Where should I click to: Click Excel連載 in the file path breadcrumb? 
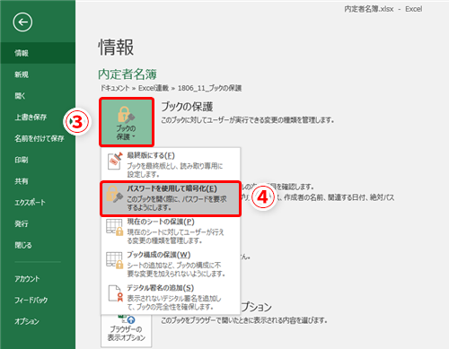pos(154,88)
